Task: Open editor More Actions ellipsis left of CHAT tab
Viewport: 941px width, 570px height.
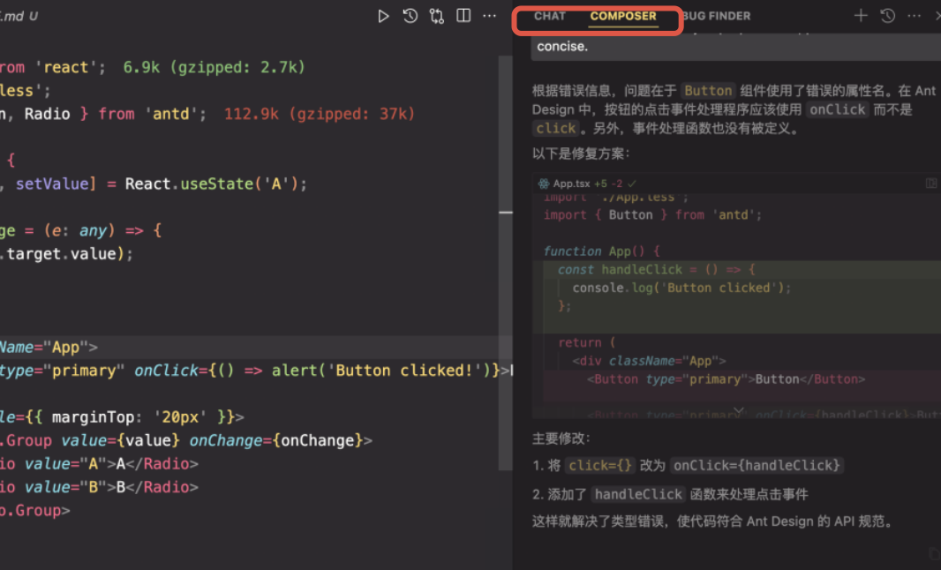Action: coord(490,16)
